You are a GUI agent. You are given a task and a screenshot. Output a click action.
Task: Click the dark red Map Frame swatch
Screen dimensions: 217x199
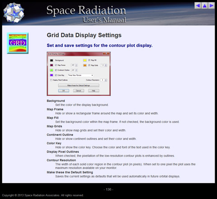(x=52, y=65)
